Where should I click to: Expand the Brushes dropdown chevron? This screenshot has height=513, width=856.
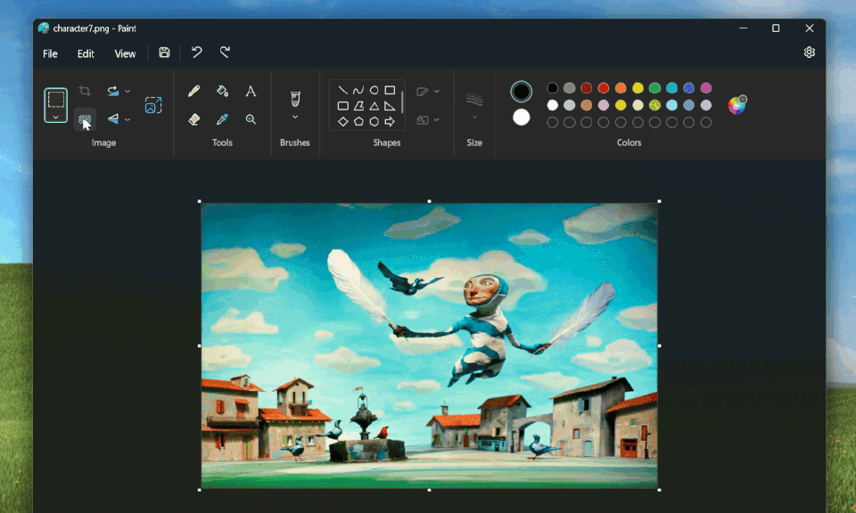tap(295, 117)
